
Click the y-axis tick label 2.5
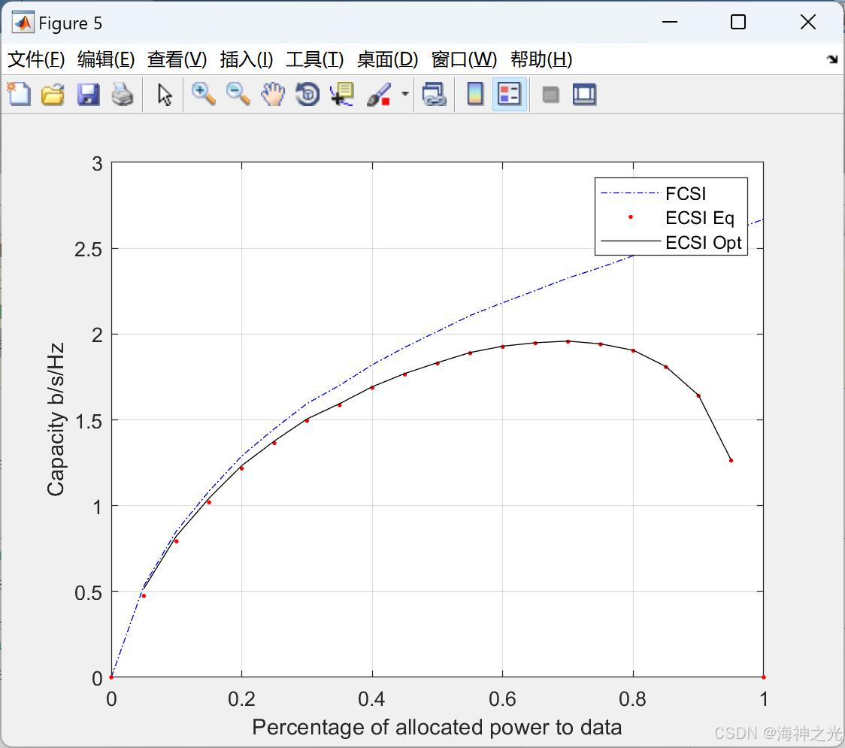89,249
